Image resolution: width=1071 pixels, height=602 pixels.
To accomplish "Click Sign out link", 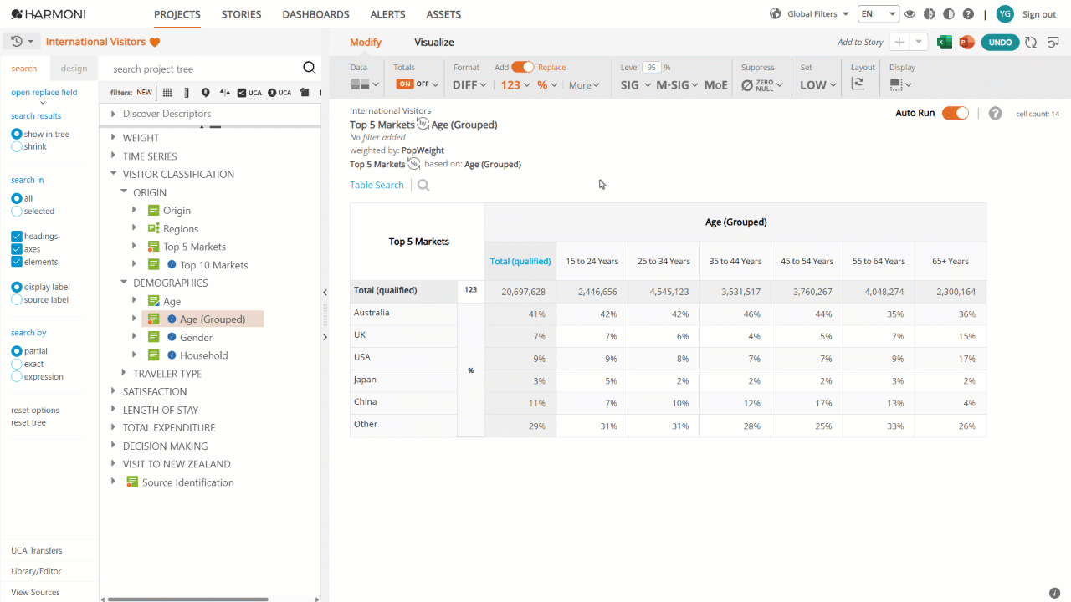I will (1039, 14).
